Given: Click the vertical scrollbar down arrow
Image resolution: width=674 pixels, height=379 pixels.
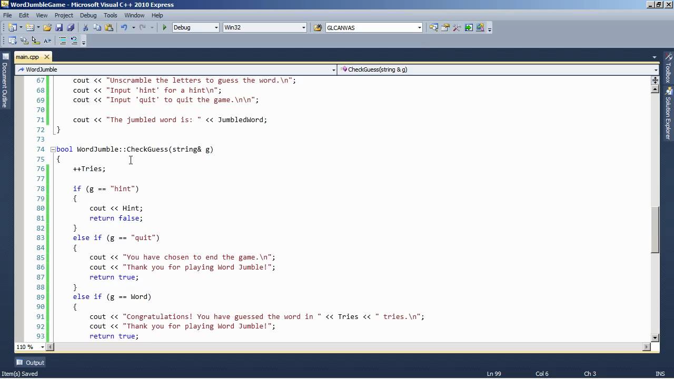Looking at the screenshot, I should click(x=655, y=338).
